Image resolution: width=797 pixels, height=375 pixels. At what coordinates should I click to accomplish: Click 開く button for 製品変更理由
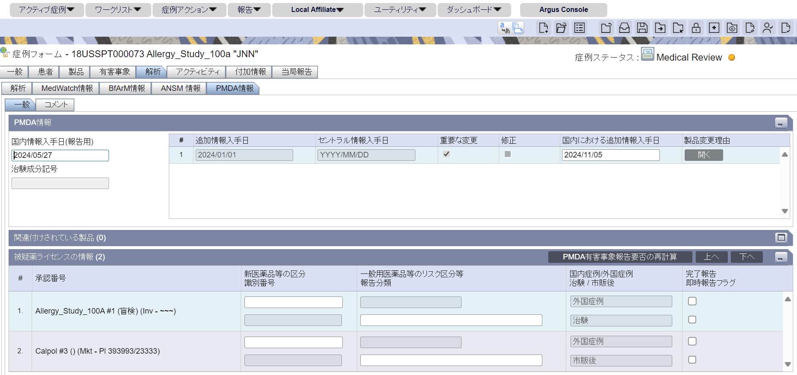(x=704, y=155)
